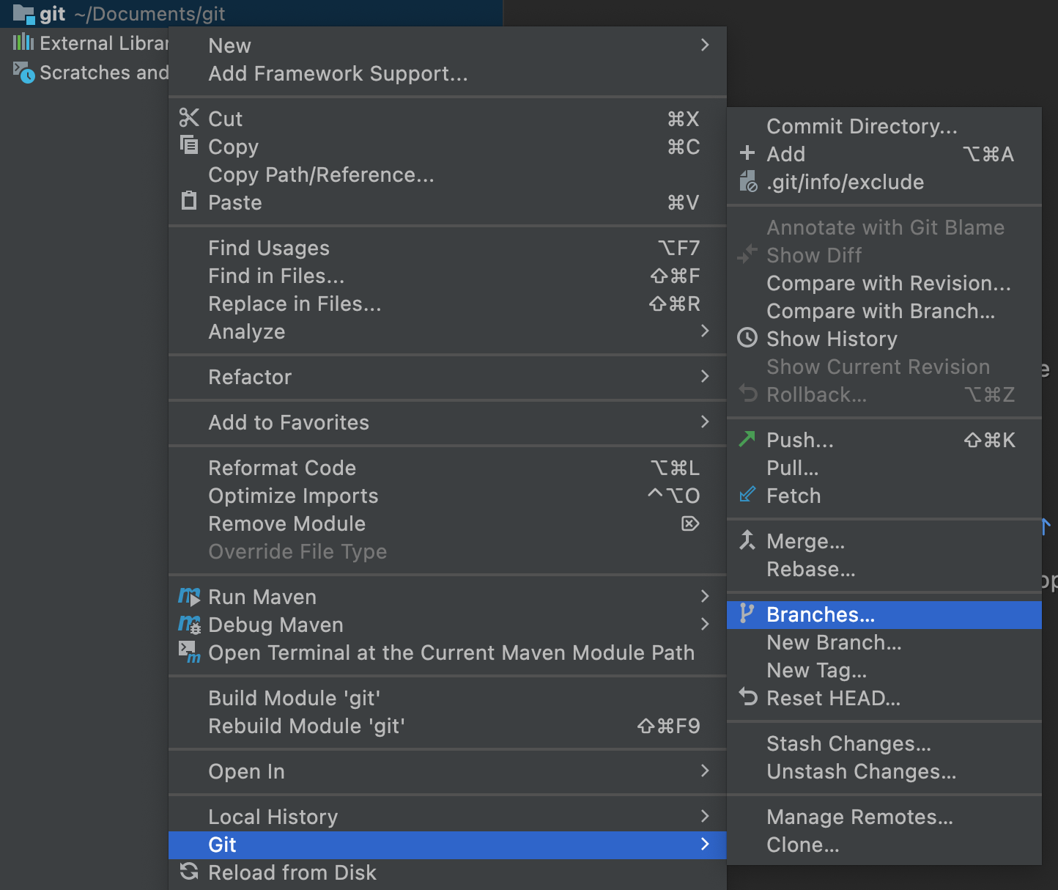Expand the New submenu arrow
Screen dimensions: 1058x890
click(x=704, y=45)
